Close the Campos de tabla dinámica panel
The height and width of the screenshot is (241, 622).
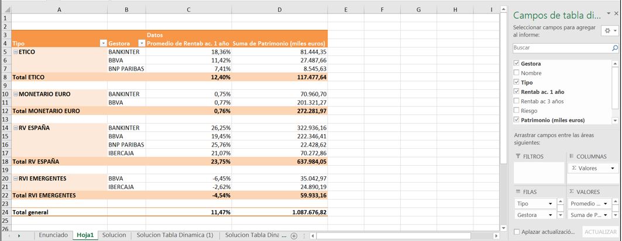(616, 13)
